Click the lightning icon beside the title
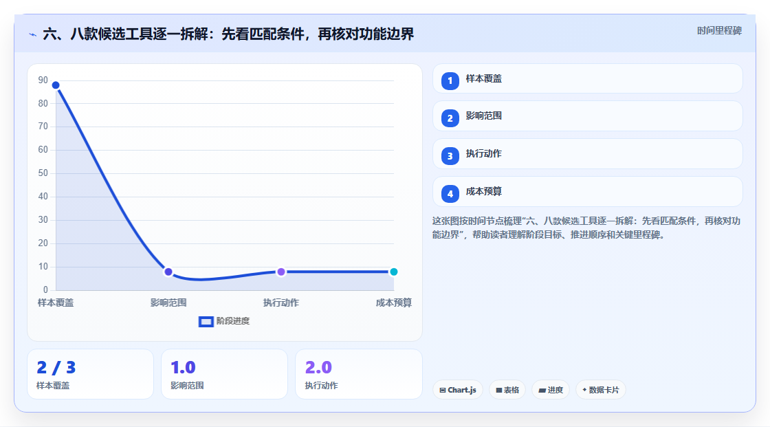 (33, 35)
